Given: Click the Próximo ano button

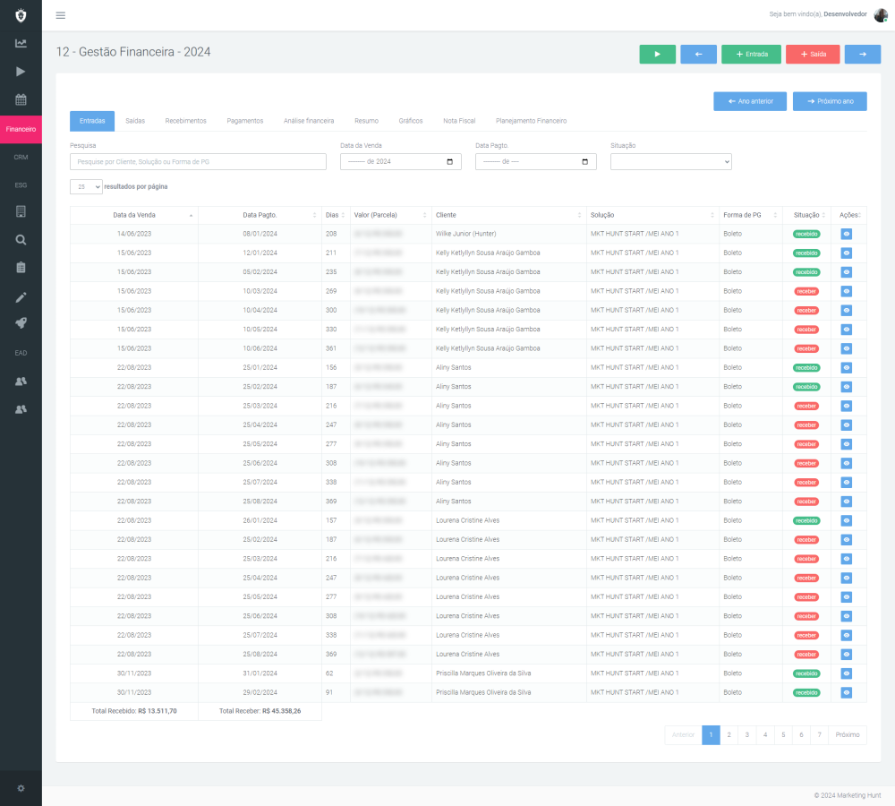Looking at the screenshot, I should (x=829, y=101).
